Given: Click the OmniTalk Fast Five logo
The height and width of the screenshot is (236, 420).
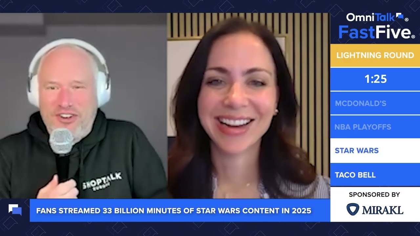Looking at the screenshot, I should (x=377, y=26).
